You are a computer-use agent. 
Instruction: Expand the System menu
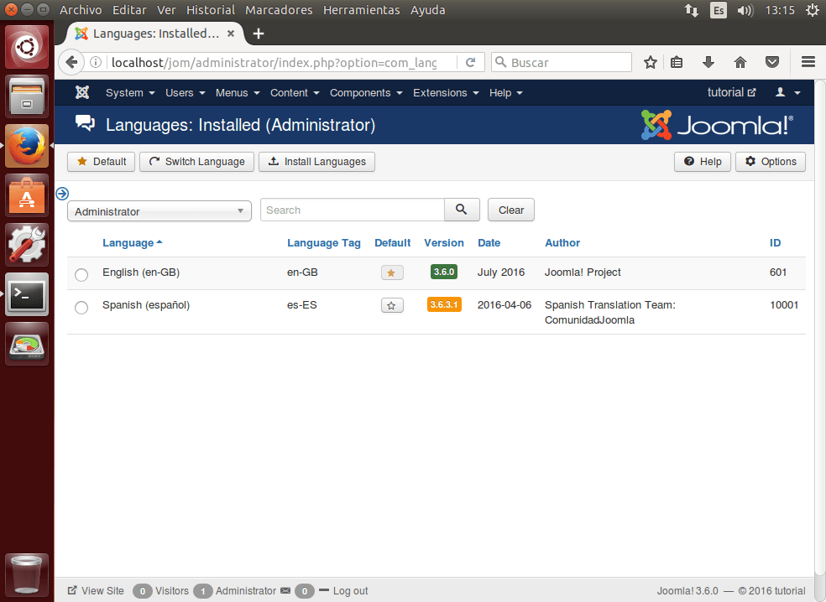coord(130,93)
